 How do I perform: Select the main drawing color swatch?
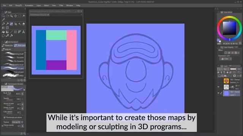coord(218,40)
